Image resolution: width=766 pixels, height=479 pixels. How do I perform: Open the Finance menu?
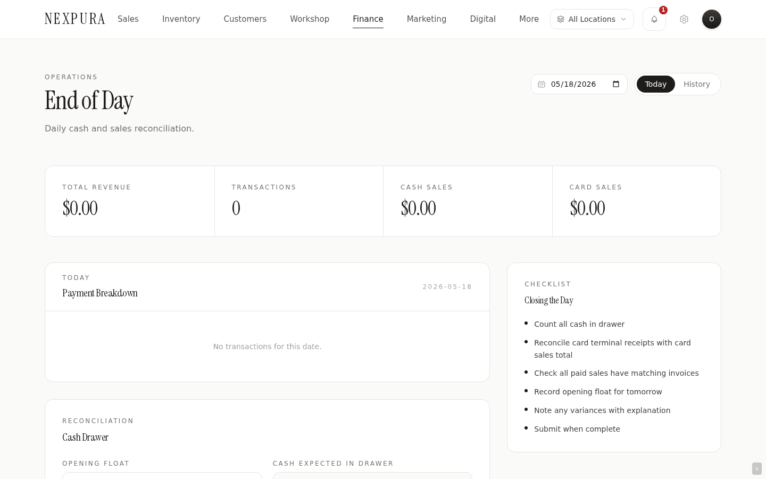click(368, 19)
